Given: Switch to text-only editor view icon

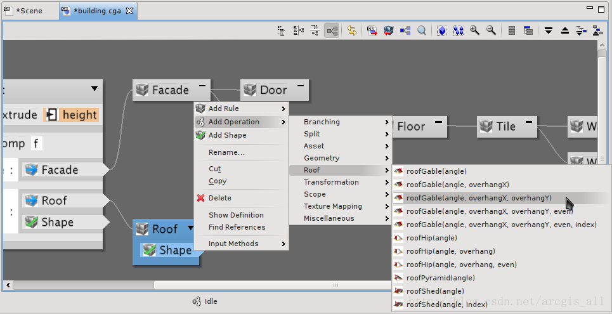Looking at the screenshot, I should tap(281, 30).
